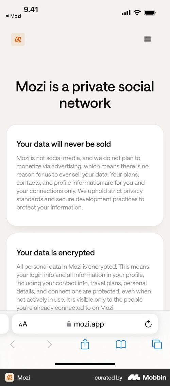The height and width of the screenshot is (386, 170).
Task: Click the Mozi icon in the footer bar
Action: pos(10,377)
